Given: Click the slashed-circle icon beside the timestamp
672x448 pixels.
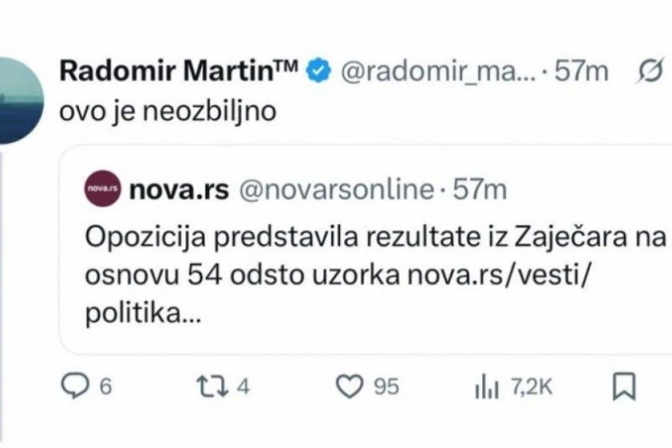Looking at the screenshot, I should [x=651, y=73].
